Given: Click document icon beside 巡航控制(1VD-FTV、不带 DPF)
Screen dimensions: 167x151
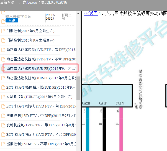Looking at the screenshot, I should [x=3, y=144].
